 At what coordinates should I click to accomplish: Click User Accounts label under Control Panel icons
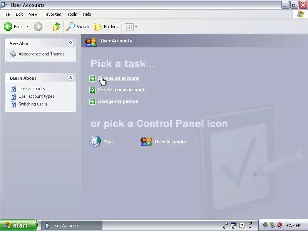(x=170, y=142)
